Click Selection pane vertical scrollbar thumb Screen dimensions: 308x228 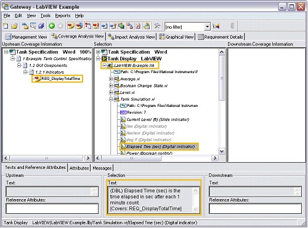coord(222,78)
